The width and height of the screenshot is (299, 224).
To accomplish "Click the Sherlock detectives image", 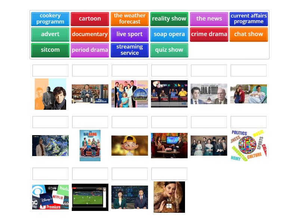I will [x=50, y=94].
